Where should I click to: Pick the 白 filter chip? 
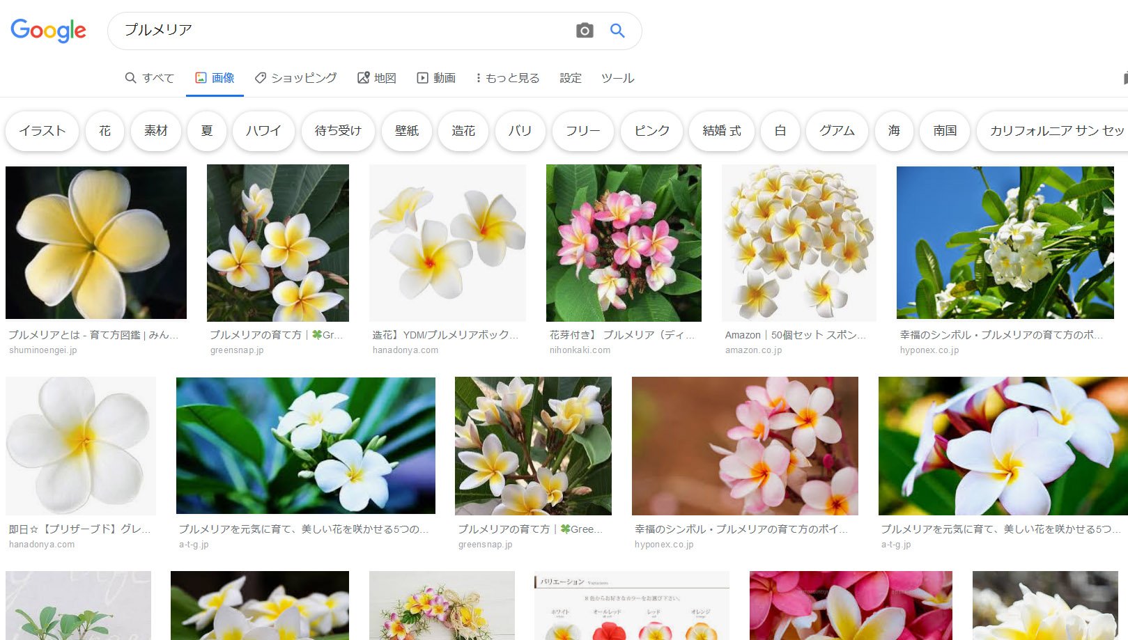780,131
